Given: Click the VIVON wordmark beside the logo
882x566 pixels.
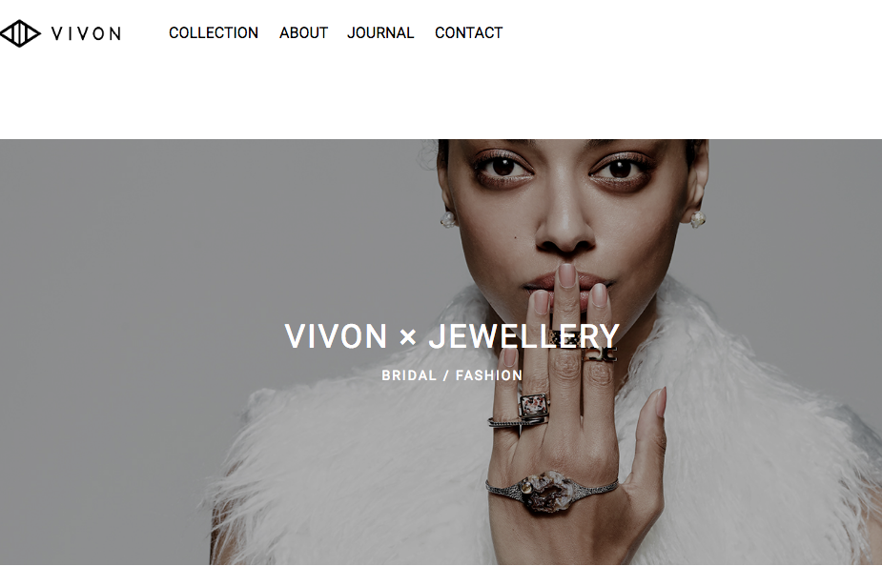Looking at the screenshot, I should pos(86,33).
